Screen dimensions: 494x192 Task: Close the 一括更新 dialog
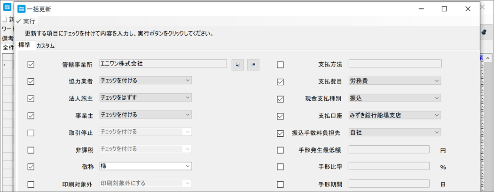(x=468, y=9)
